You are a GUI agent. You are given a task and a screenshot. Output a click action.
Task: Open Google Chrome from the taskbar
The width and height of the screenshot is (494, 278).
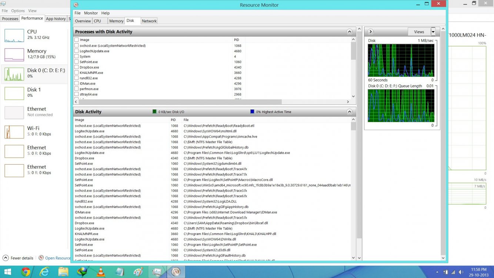click(26, 272)
